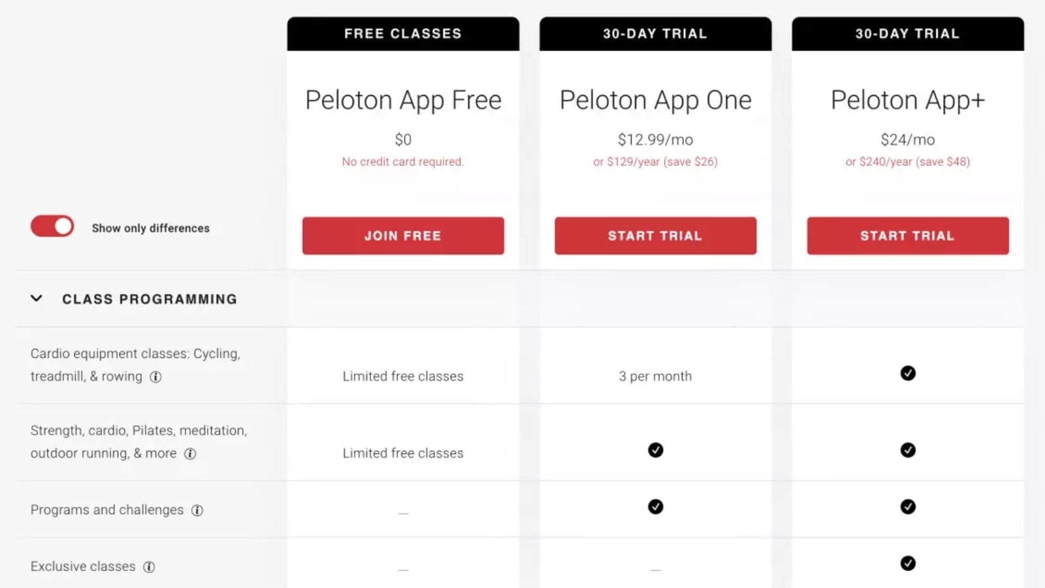This screenshot has width=1045, height=588.
Task: Click info icon beside Exclusive classes
Action: click(x=149, y=567)
